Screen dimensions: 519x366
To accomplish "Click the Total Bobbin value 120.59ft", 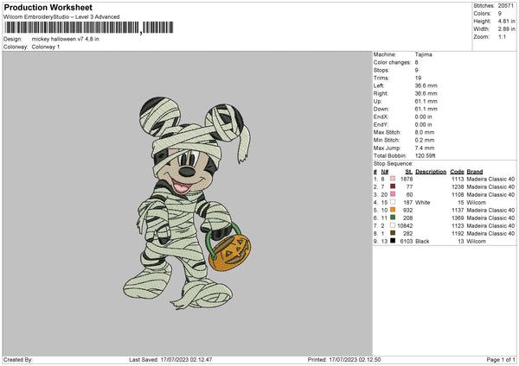I will tap(426, 155).
